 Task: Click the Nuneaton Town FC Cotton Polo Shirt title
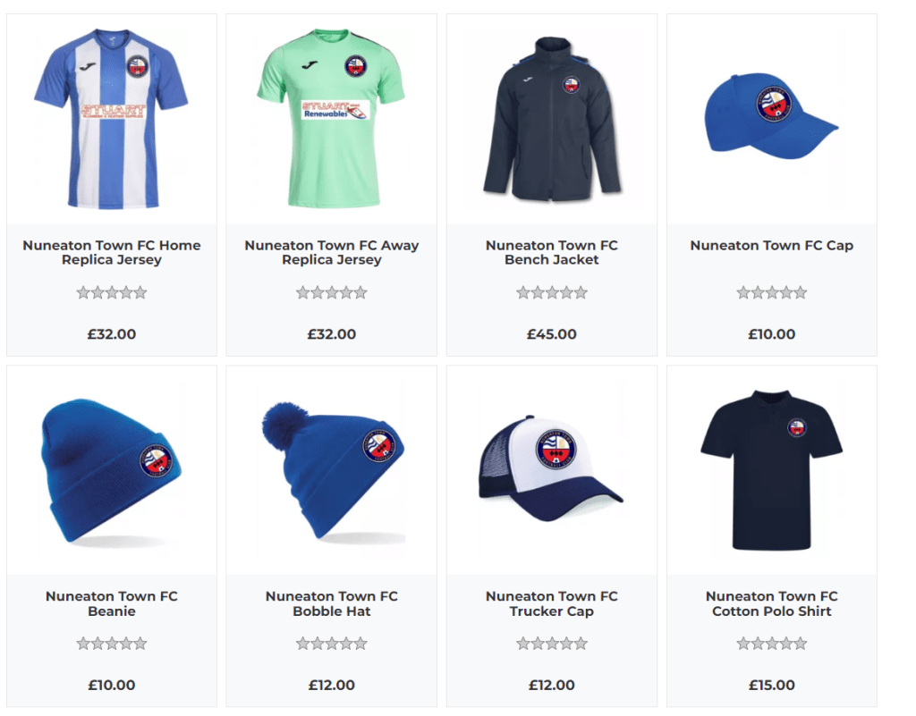click(x=772, y=604)
